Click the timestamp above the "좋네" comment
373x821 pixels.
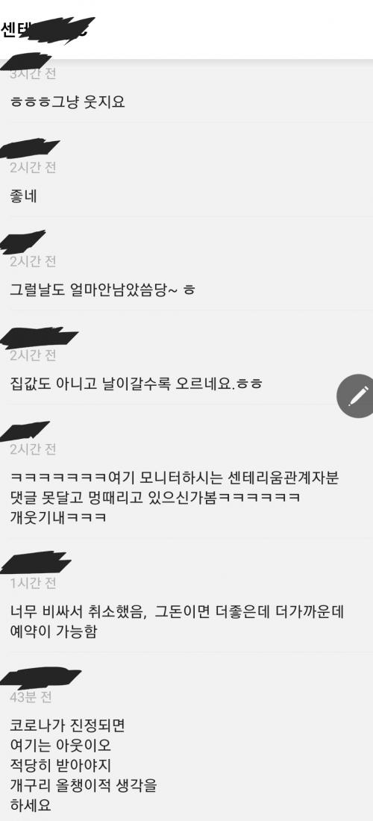(x=33, y=167)
